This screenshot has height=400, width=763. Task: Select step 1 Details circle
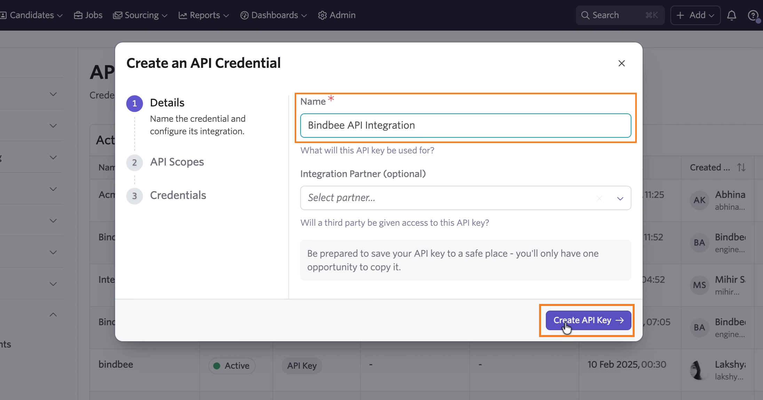135,103
